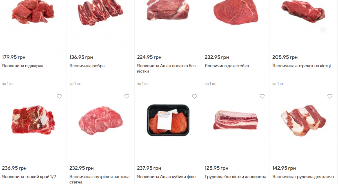
Task: Open Яловичина грудинка для харчо title
Action: [x=303, y=177]
